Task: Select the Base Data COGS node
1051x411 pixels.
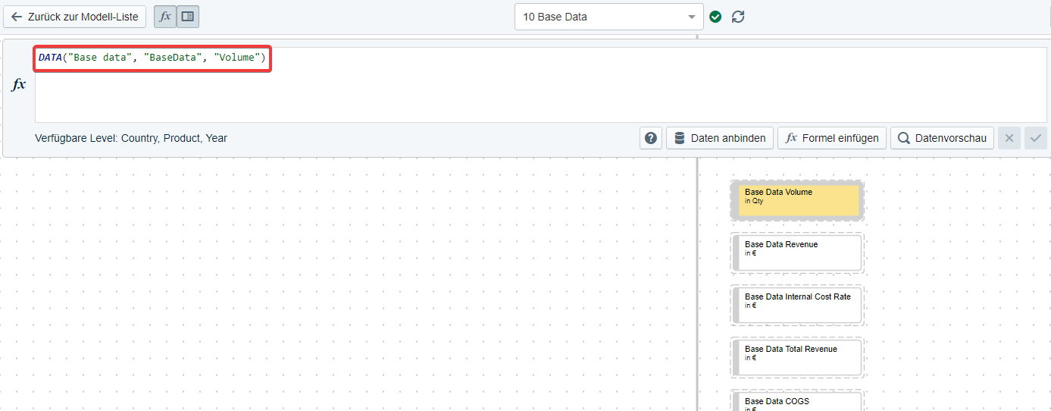Action: (797, 403)
